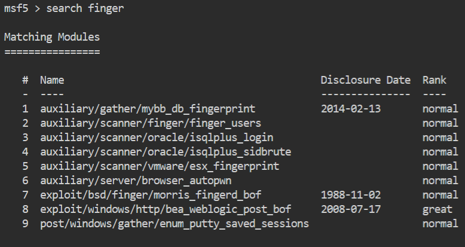This screenshot has width=465, height=247.
Task: Click the 2008-07-17 disclosure date
Action: pyautogui.click(x=350, y=209)
